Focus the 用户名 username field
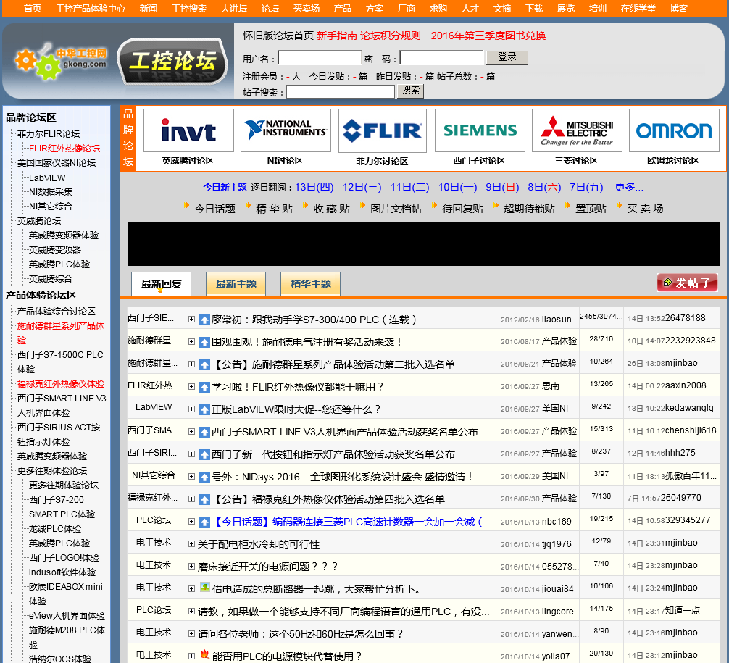The image size is (729, 663). click(320, 58)
